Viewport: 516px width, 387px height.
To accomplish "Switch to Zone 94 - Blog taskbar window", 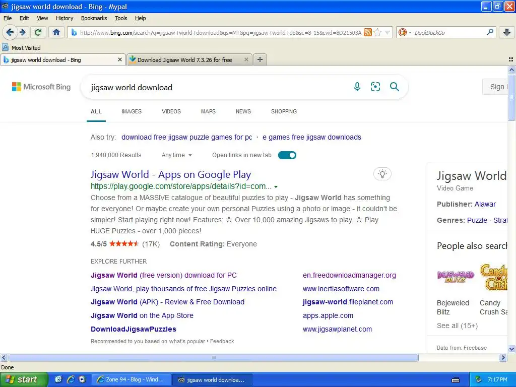I will click(131, 379).
